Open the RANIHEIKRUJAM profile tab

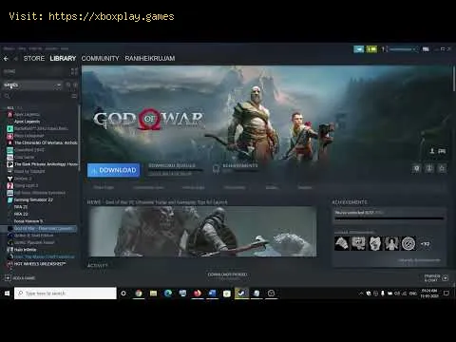(x=150, y=58)
